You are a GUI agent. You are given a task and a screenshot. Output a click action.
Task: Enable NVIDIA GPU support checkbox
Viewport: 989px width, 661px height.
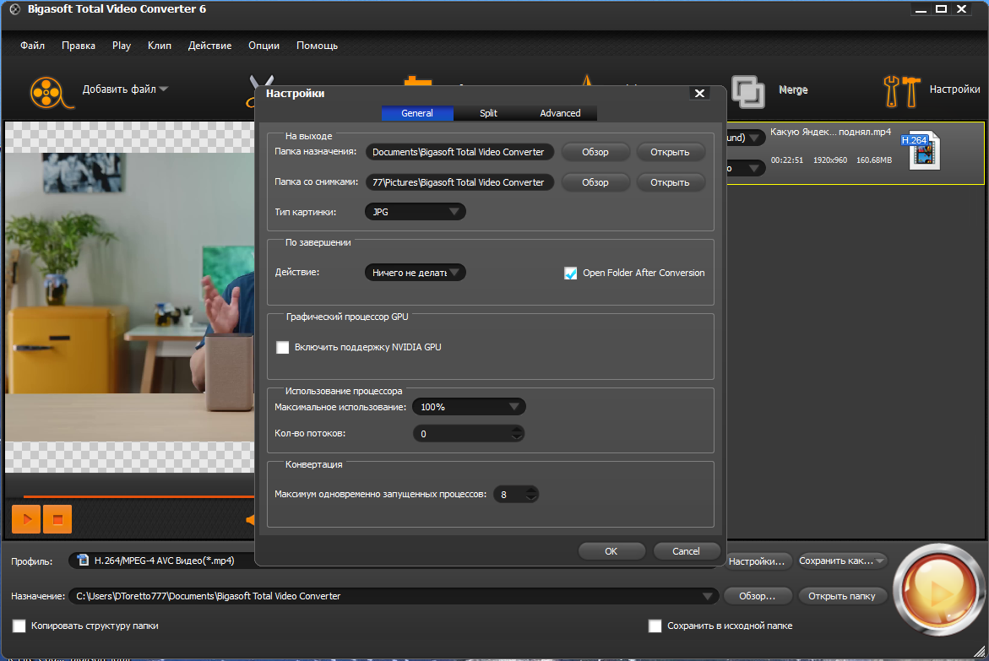tap(283, 348)
